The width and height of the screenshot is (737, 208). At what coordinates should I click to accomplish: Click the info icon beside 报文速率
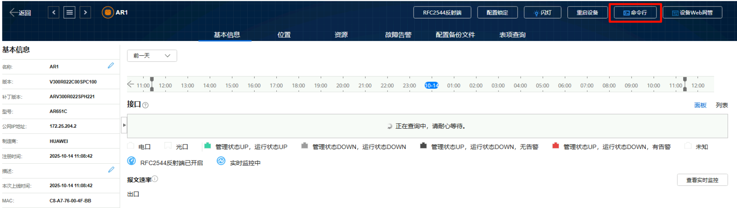[x=155, y=179]
